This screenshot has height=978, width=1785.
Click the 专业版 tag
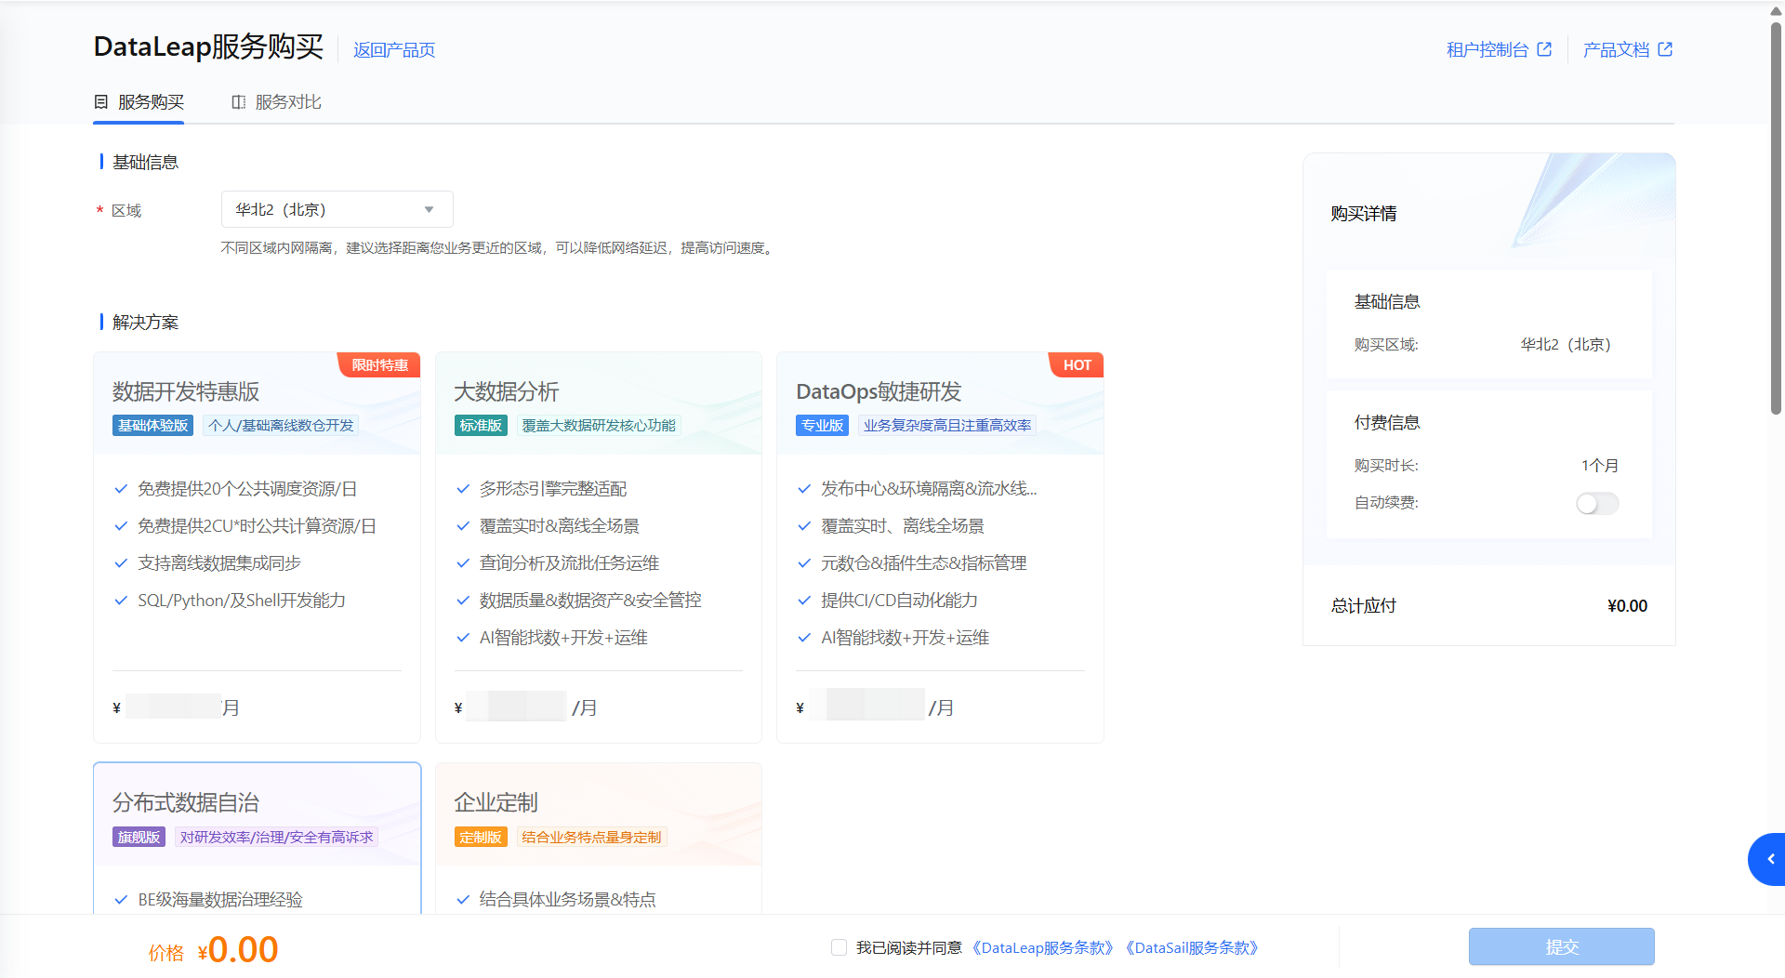pos(822,426)
